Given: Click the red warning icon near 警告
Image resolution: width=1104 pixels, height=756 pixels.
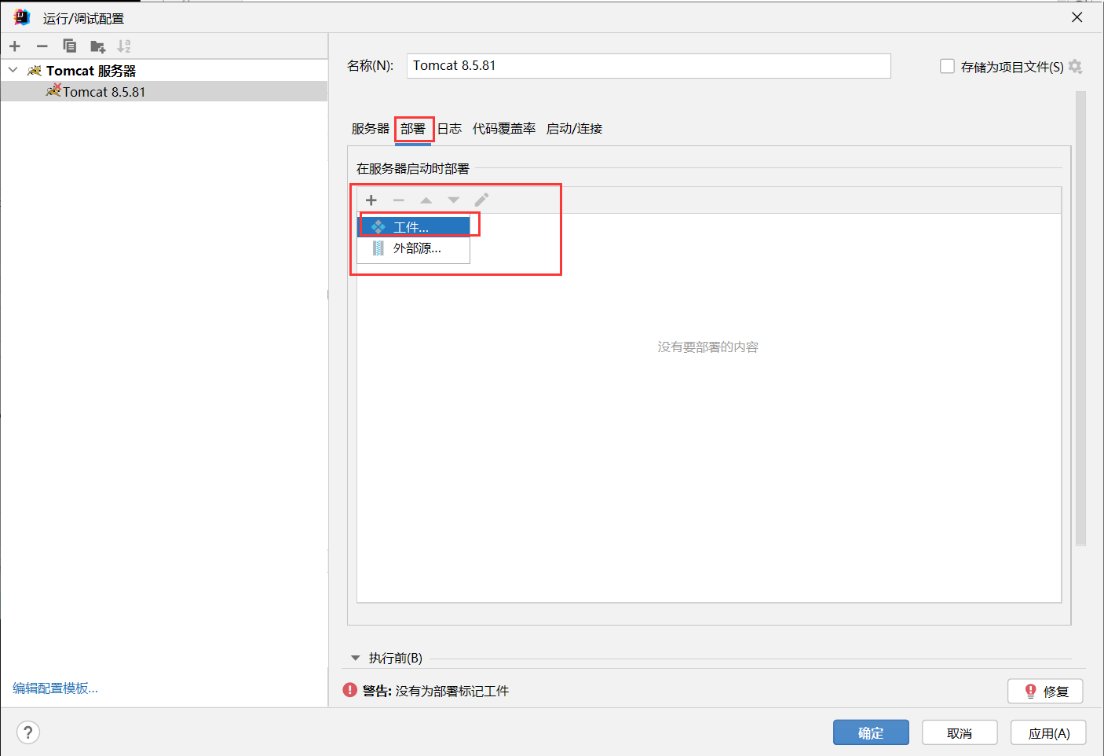Looking at the screenshot, I should pos(350,690).
